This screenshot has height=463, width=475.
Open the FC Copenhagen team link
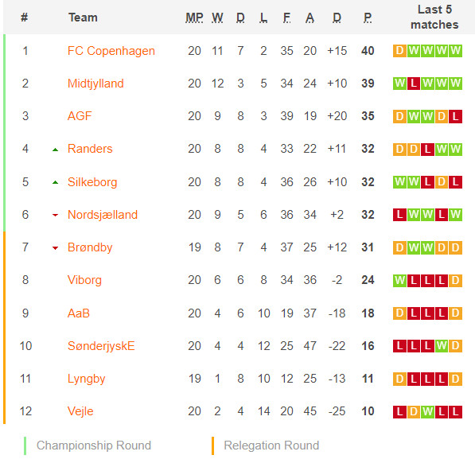click(x=111, y=51)
